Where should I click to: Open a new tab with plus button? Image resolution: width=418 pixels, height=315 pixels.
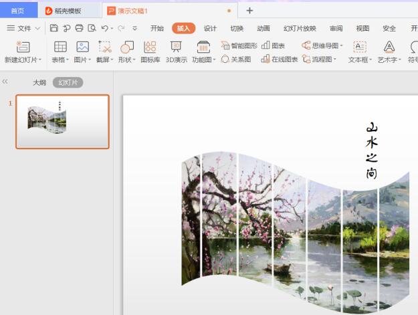pyautogui.click(x=249, y=11)
